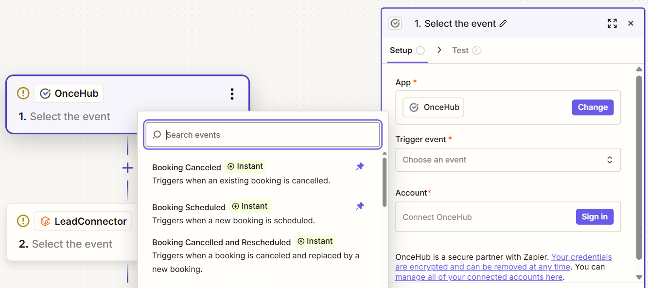Open the manage connected accounts link
Screen dimensions: 648x288
click(x=479, y=277)
